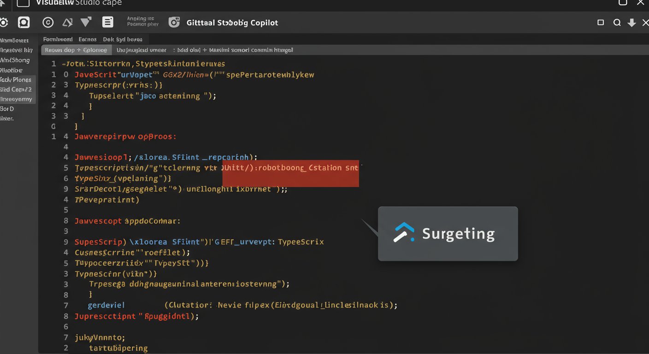Viewport: 649px width, 354px height.
Task: Click the copyright circle icon in the toolbar
Action: point(47,22)
